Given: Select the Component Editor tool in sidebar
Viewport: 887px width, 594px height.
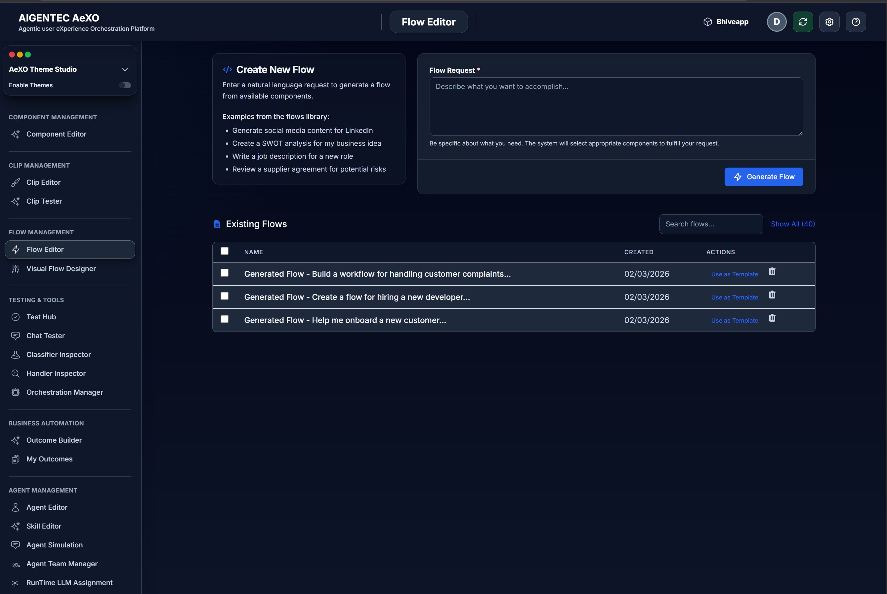Looking at the screenshot, I should 56,134.
